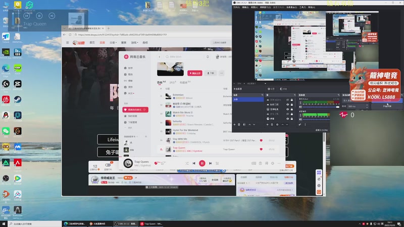This screenshot has height=227, width=404.
Task: Delete selected source in OBS sources panel
Action: (x=272, y=125)
